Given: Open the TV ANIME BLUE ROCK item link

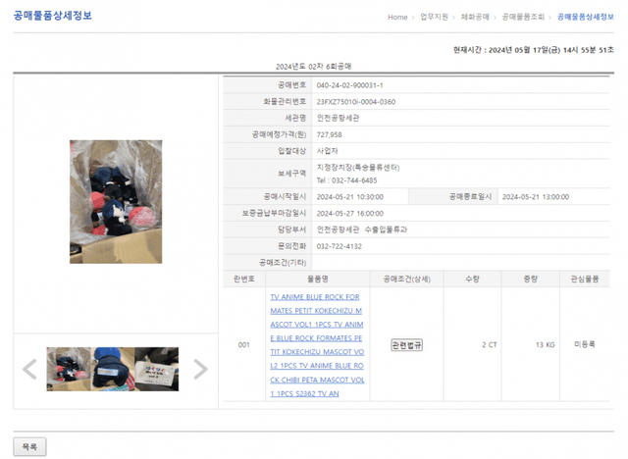Looking at the screenshot, I should tap(317, 344).
